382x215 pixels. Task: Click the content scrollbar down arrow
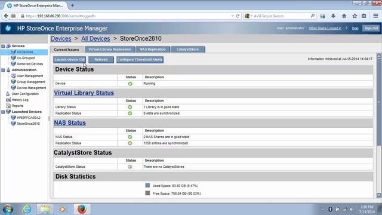point(379,195)
